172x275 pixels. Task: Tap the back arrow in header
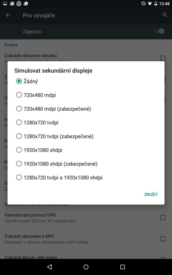pos(8,15)
